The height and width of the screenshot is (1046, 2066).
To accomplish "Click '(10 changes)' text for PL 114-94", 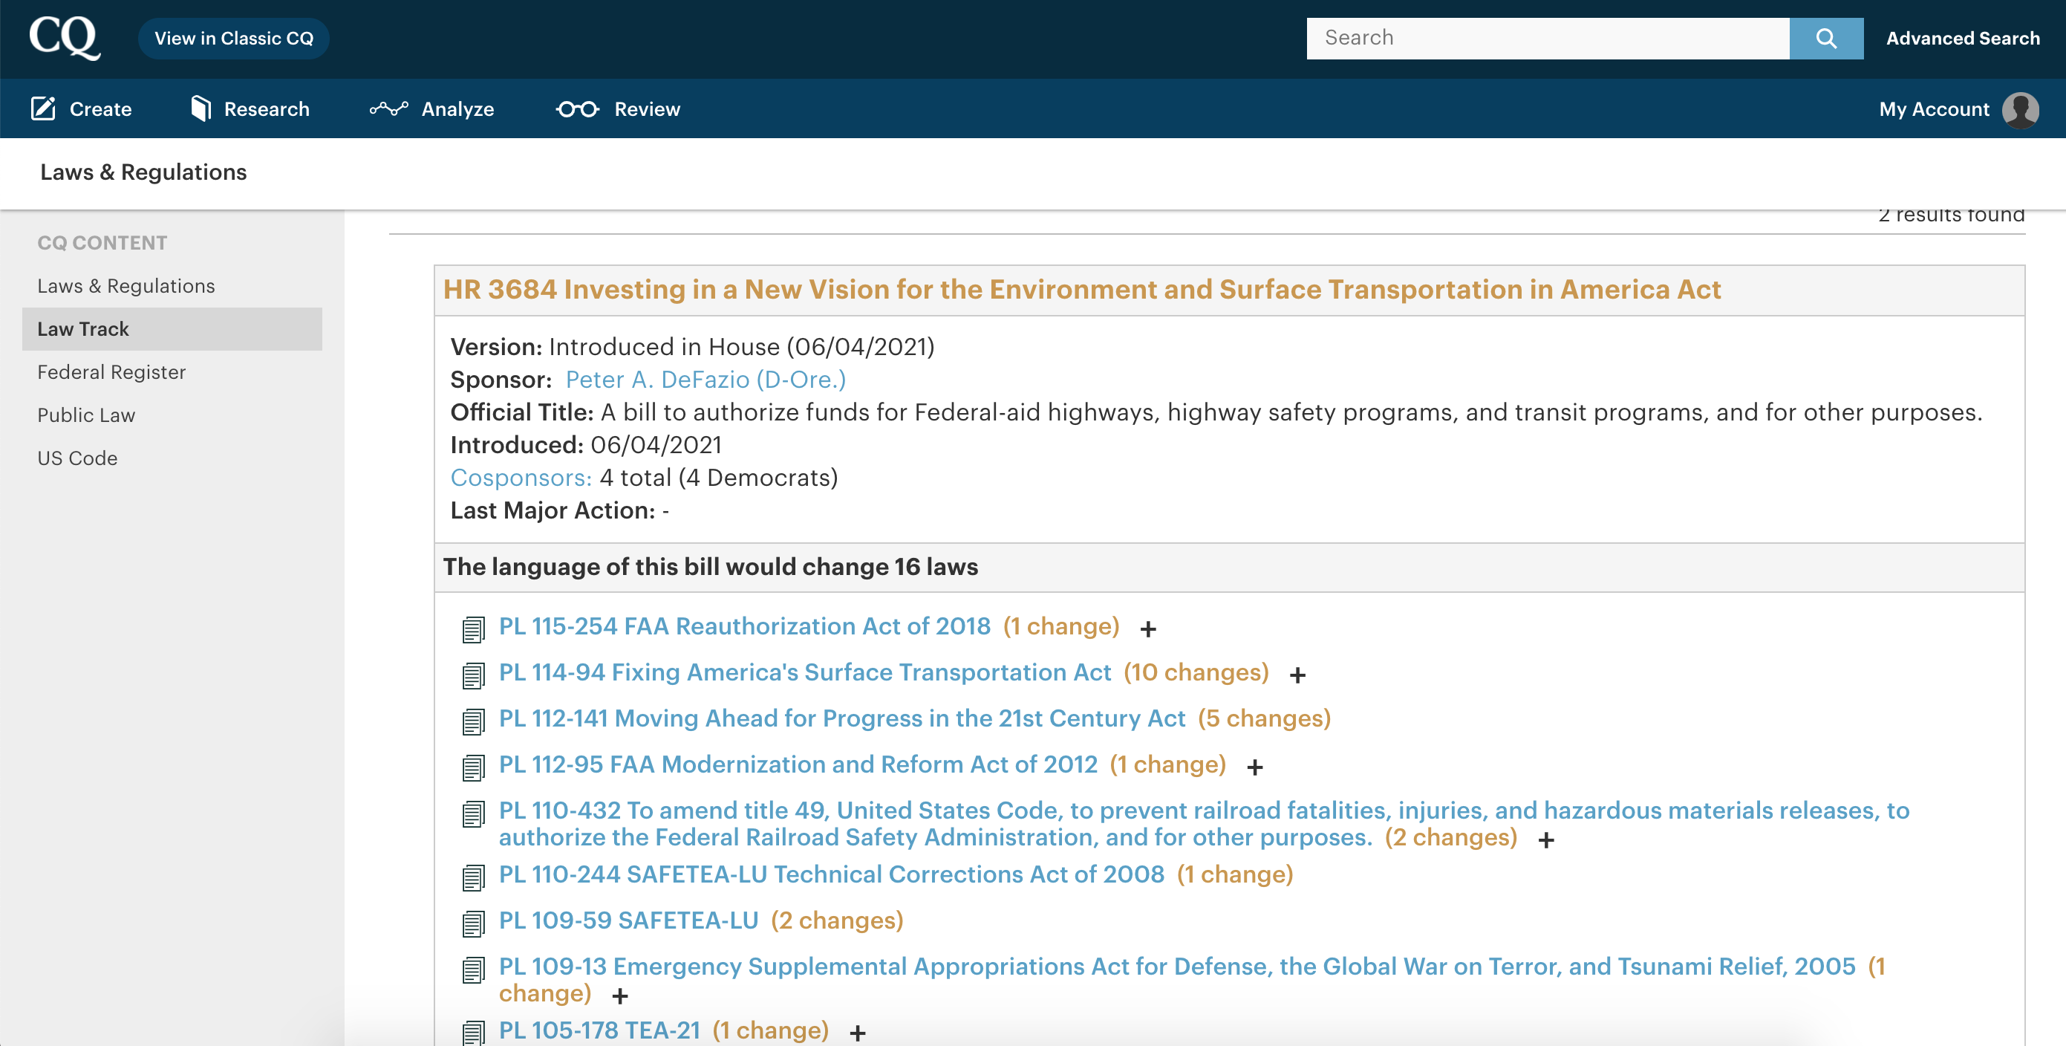I will [1196, 672].
